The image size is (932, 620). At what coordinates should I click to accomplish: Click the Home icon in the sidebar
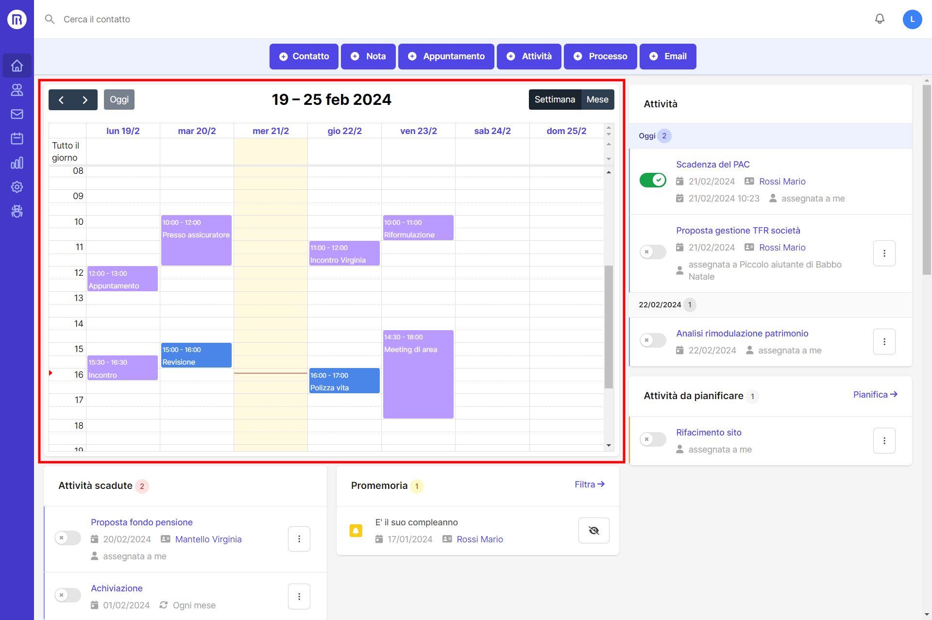[x=17, y=66]
